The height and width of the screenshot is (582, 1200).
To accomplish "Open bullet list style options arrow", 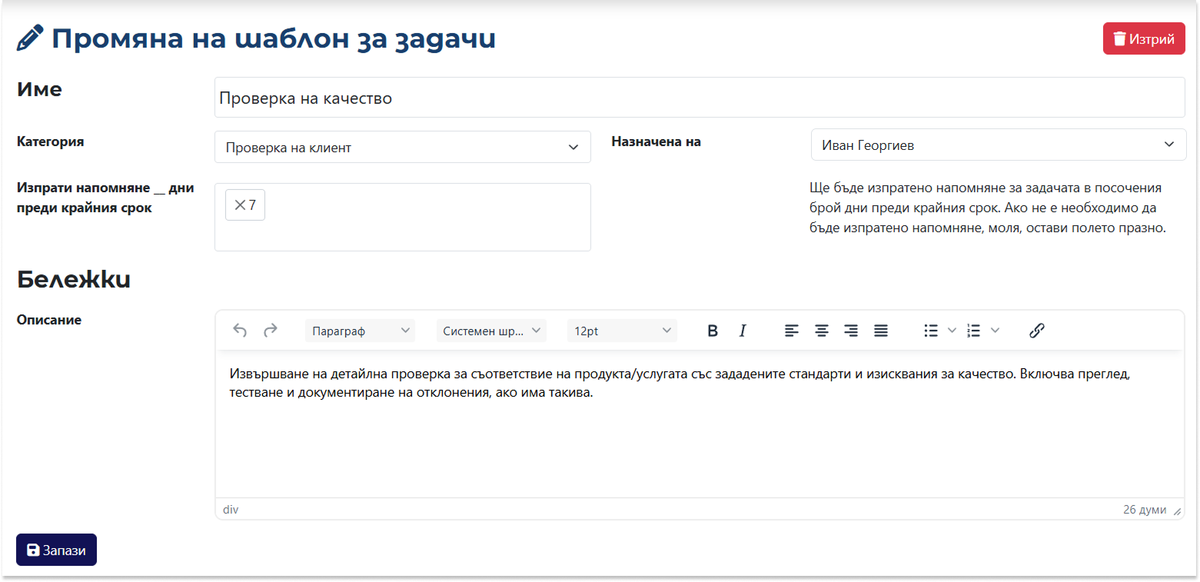I will tap(952, 331).
